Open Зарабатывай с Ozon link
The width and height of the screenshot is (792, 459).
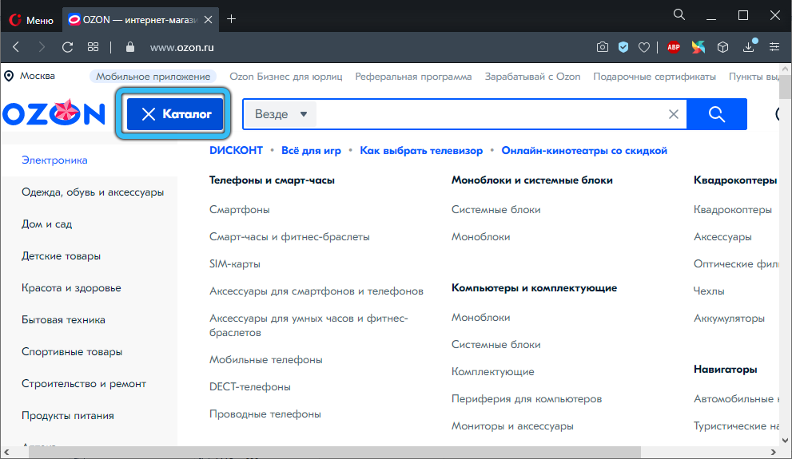(x=532, y=77)
